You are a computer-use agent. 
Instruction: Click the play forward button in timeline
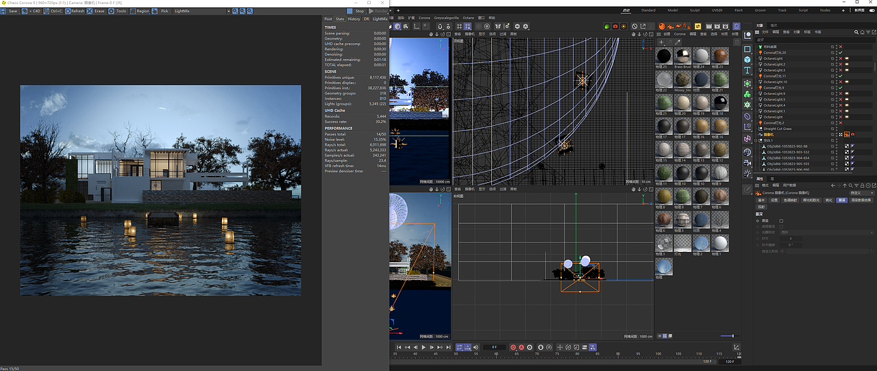(x=423, y=347)
